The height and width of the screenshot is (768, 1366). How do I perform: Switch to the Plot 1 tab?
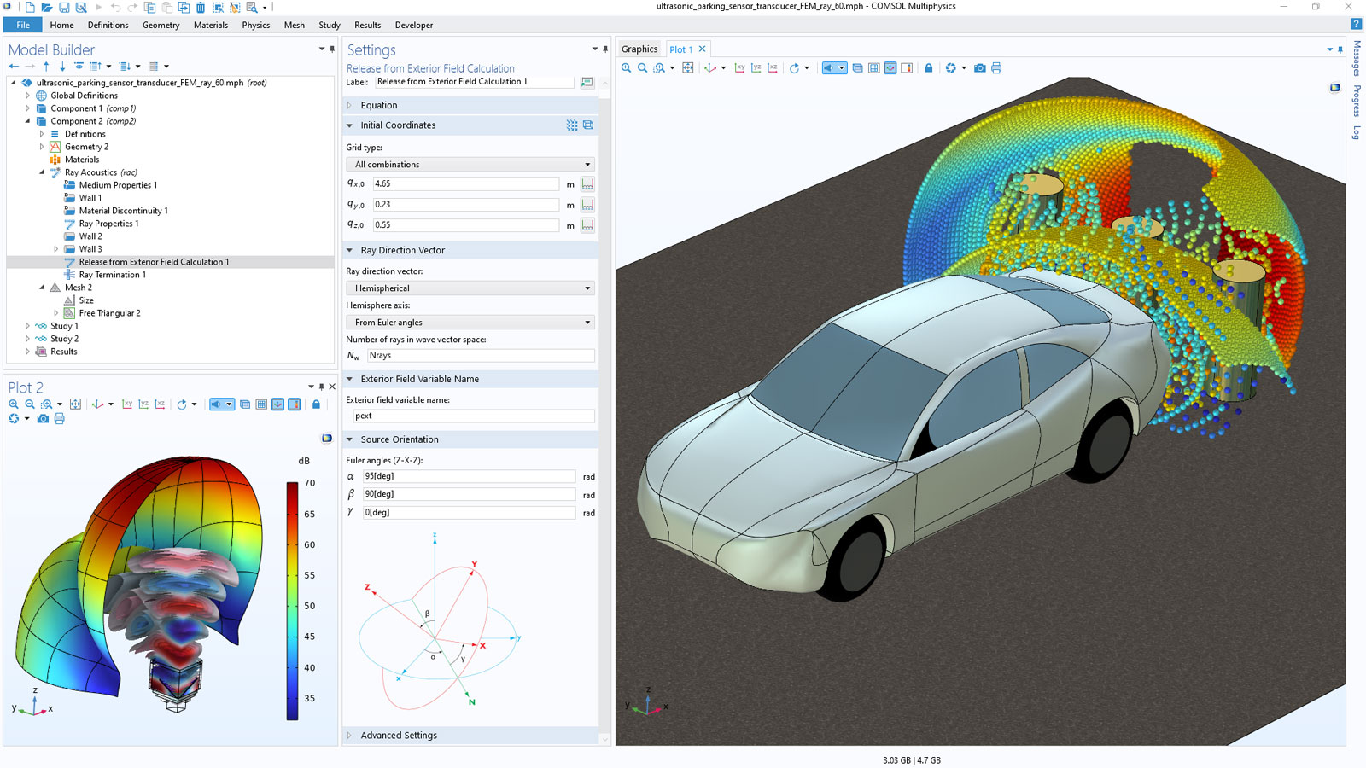[x=681, y=49]
